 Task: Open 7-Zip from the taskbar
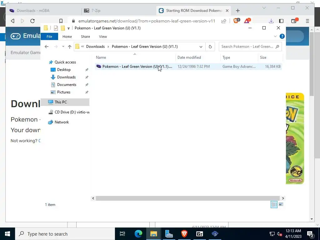tap(200, 234)
